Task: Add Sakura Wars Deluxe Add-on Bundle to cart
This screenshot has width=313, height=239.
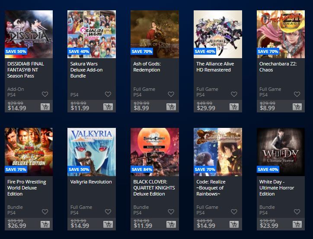Action: tap(108, 107)
